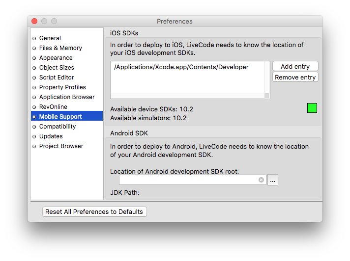Open Script Editor preferences

click(x=57, y=78)
